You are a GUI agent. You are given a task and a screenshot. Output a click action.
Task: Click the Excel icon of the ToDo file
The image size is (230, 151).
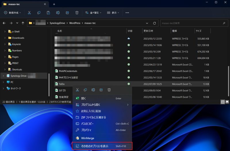pyautogui.click(x=56, y=84)
